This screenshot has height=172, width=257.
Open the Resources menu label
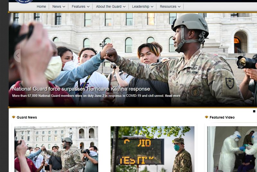click(x=168, y=6)
